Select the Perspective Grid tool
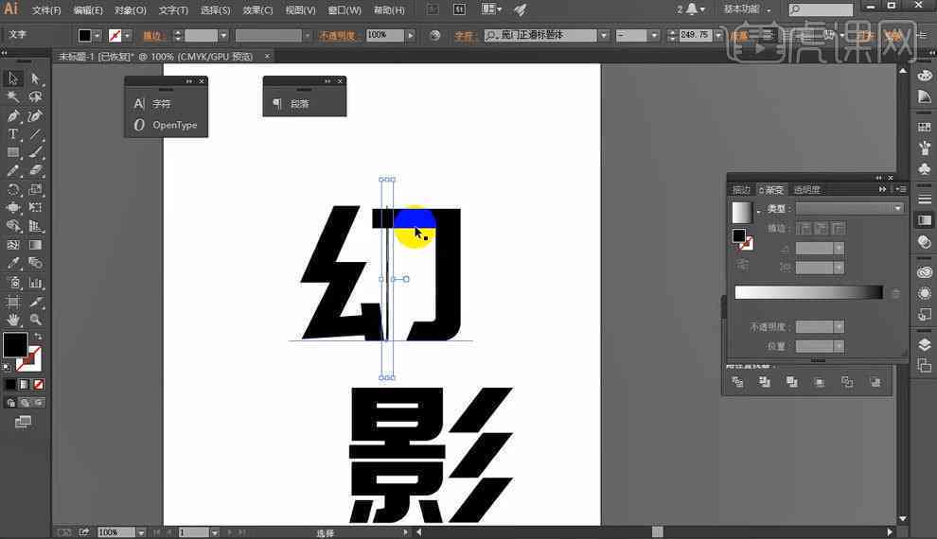This screenshot has width=937, height=539. 35,226
